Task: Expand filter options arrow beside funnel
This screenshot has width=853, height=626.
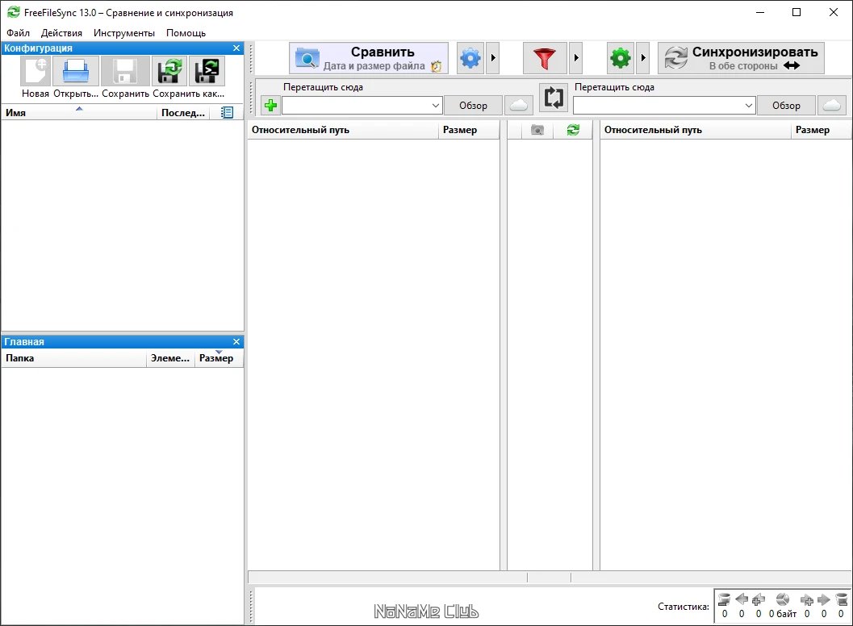Action: pyautogui.click(x=576, y=57)
